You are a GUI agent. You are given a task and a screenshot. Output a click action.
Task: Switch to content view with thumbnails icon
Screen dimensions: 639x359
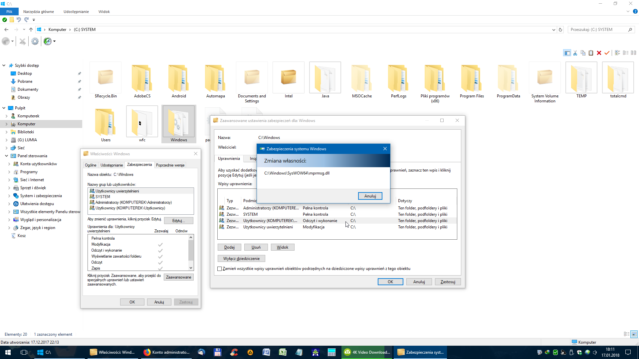pyautogui.click(x=618, y=53)
